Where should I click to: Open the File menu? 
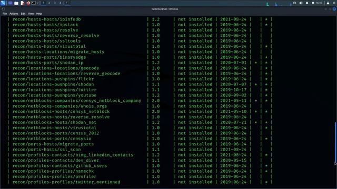tap(5, 14)
